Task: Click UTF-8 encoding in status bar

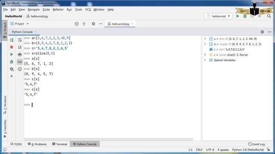Action: (210, 150)
